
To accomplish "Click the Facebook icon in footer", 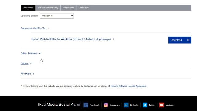I will click(x=86, y=105).
